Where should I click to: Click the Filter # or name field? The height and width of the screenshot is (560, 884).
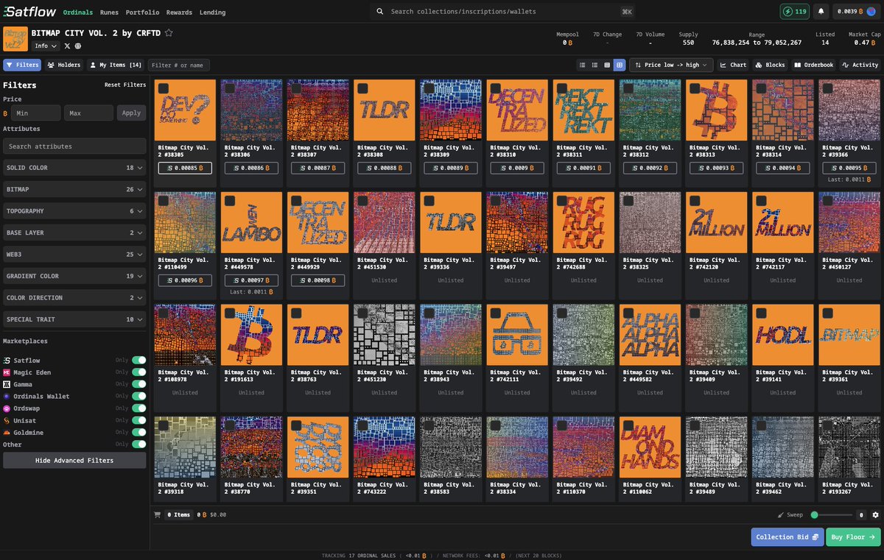tap(179, 65)
